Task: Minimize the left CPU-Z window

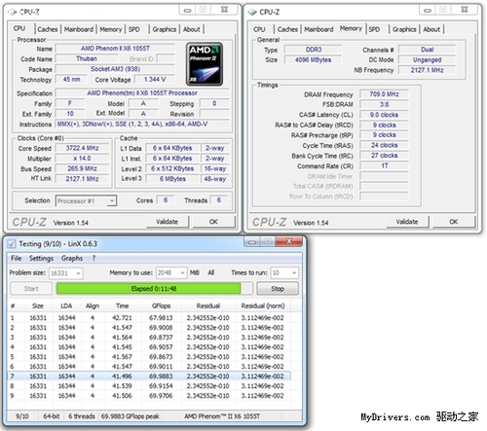Action: 187,10
